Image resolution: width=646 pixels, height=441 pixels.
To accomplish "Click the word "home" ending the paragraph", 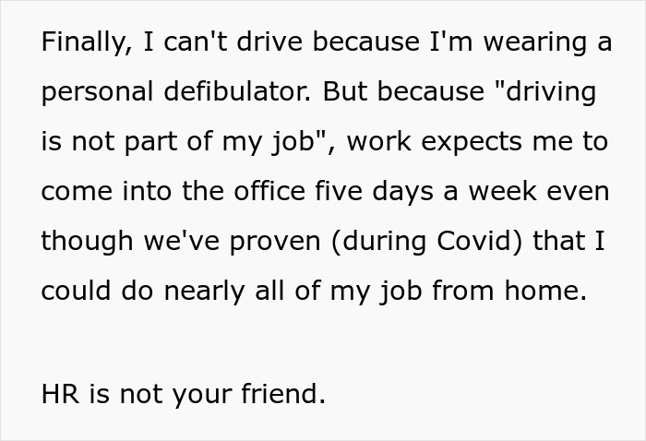I will [548, 290].
